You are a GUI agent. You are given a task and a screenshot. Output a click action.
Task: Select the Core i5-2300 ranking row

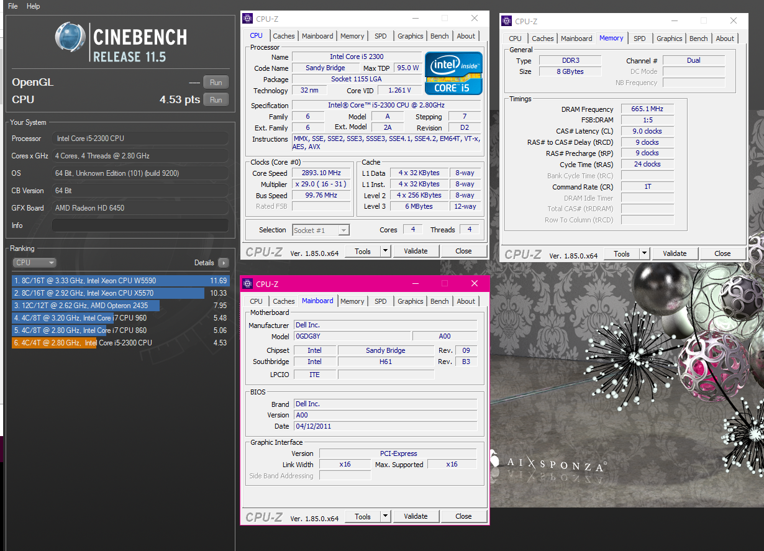[x=121, y=343]
